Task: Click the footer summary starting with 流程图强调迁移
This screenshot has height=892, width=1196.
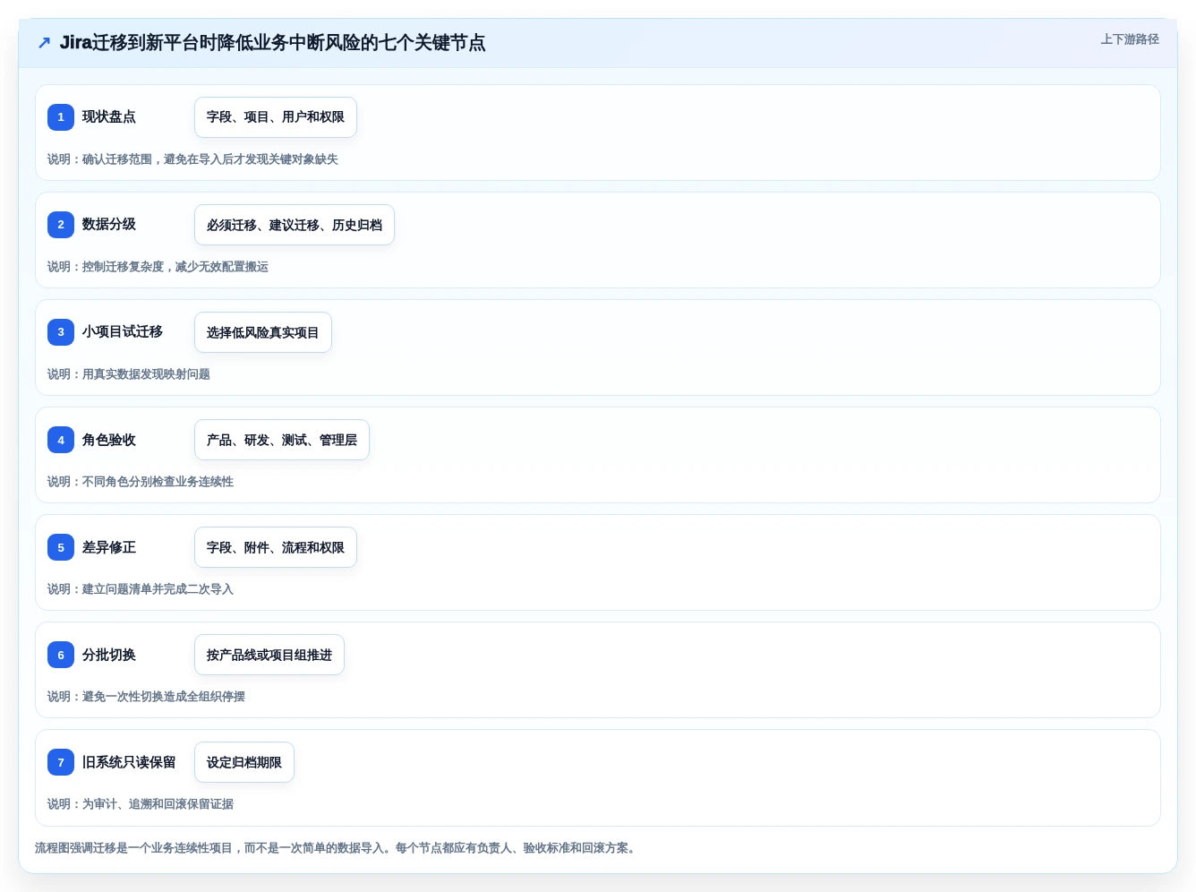Action: coord(337,848)
